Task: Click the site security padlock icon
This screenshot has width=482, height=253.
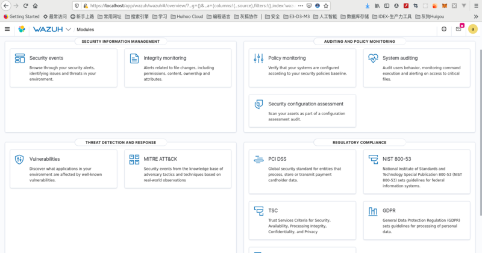Action: pos(86,5)
